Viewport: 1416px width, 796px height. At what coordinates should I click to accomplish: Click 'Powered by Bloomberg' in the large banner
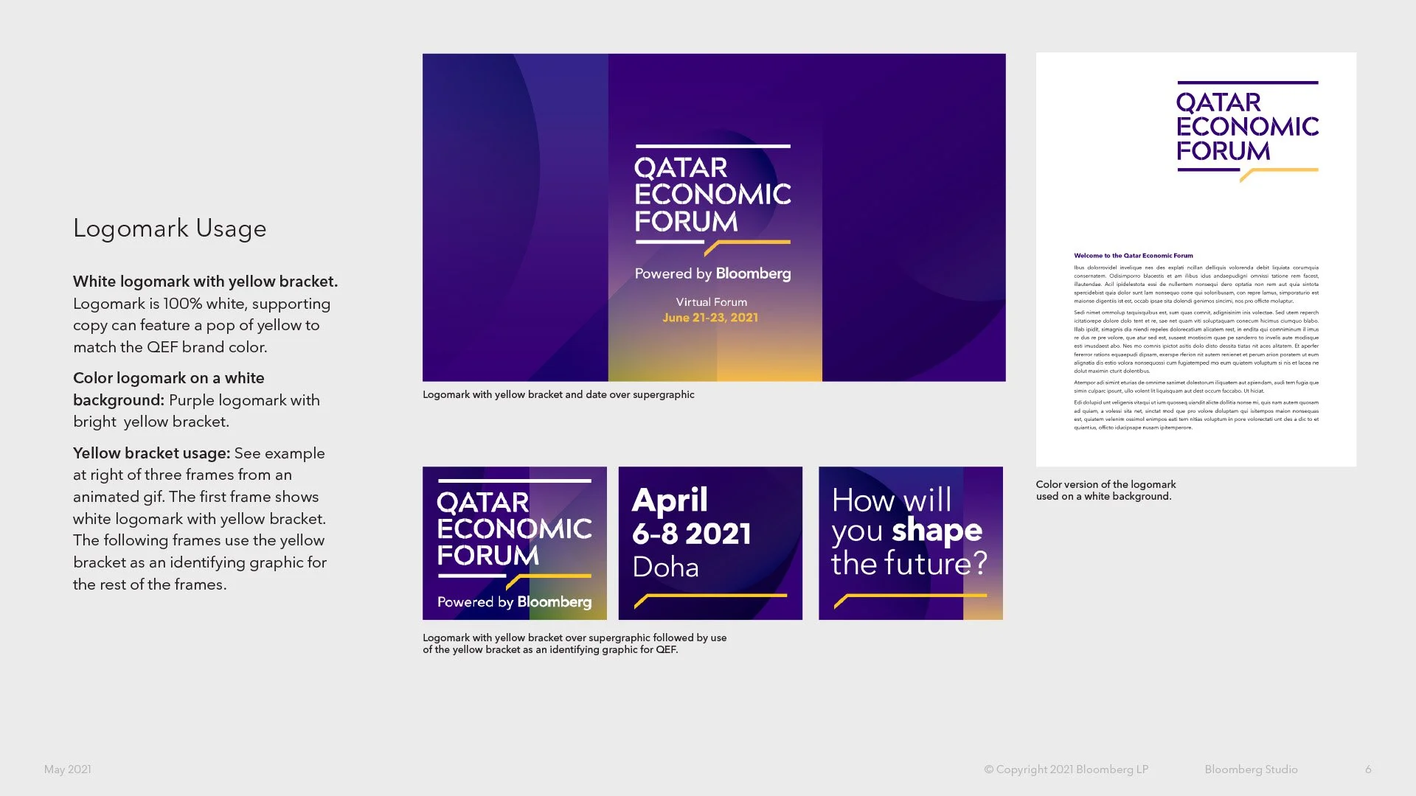[x=712, y=273]
